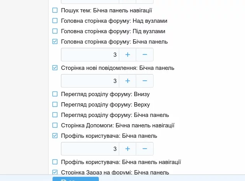245x181 pixels.
Task: Uncheck Головна сторінка форуму: Бічна панель
Action: tap(55, 42)
